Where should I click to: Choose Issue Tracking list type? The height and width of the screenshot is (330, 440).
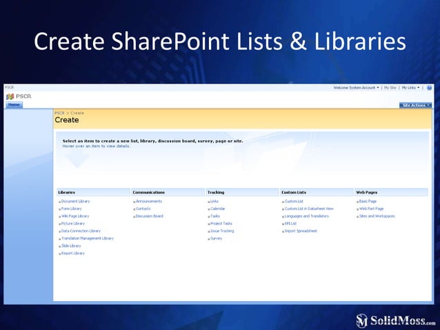[222, 231]
